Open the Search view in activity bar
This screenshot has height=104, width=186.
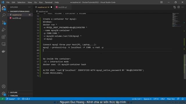pos(3,15)
